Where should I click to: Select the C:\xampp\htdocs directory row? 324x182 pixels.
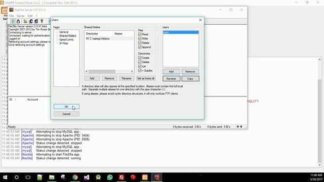click(x=109, y=38)
